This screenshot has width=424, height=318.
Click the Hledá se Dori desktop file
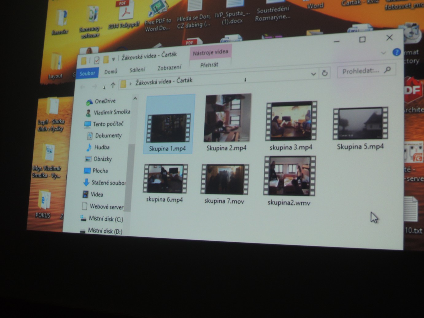tap(194, 15)
